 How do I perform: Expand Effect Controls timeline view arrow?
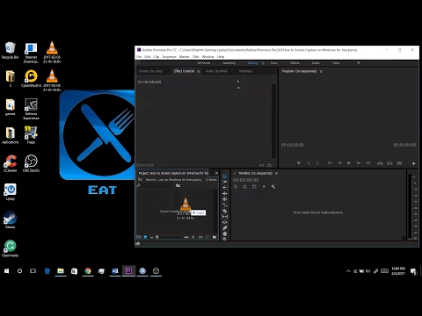[x=238, y=82]
